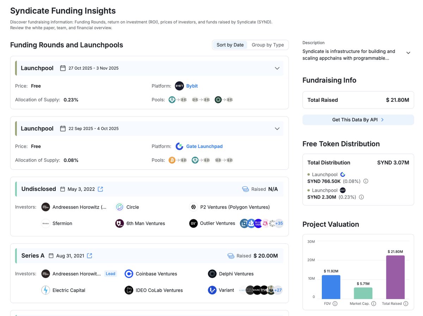Image resolution: width=423 pixels, height=316 pixels.
Task: Click info icon next to Market Cap. label
Action: click(x=374, y=303)
